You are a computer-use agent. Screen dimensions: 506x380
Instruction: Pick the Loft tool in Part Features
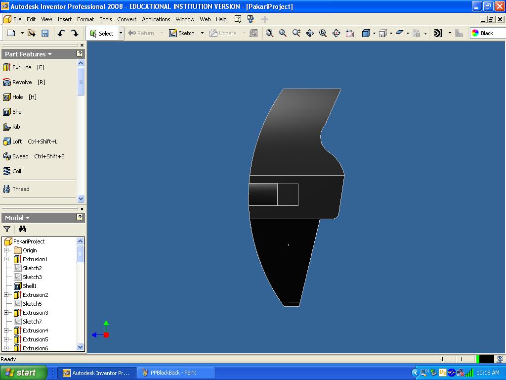pyautogui.click(x=17, y=142)
